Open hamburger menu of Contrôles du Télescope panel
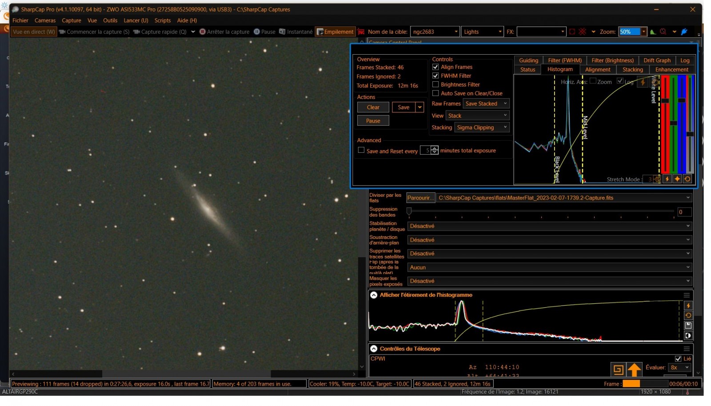Image resolution: width=711 pixels, height=406 pixels. [687, 349]
